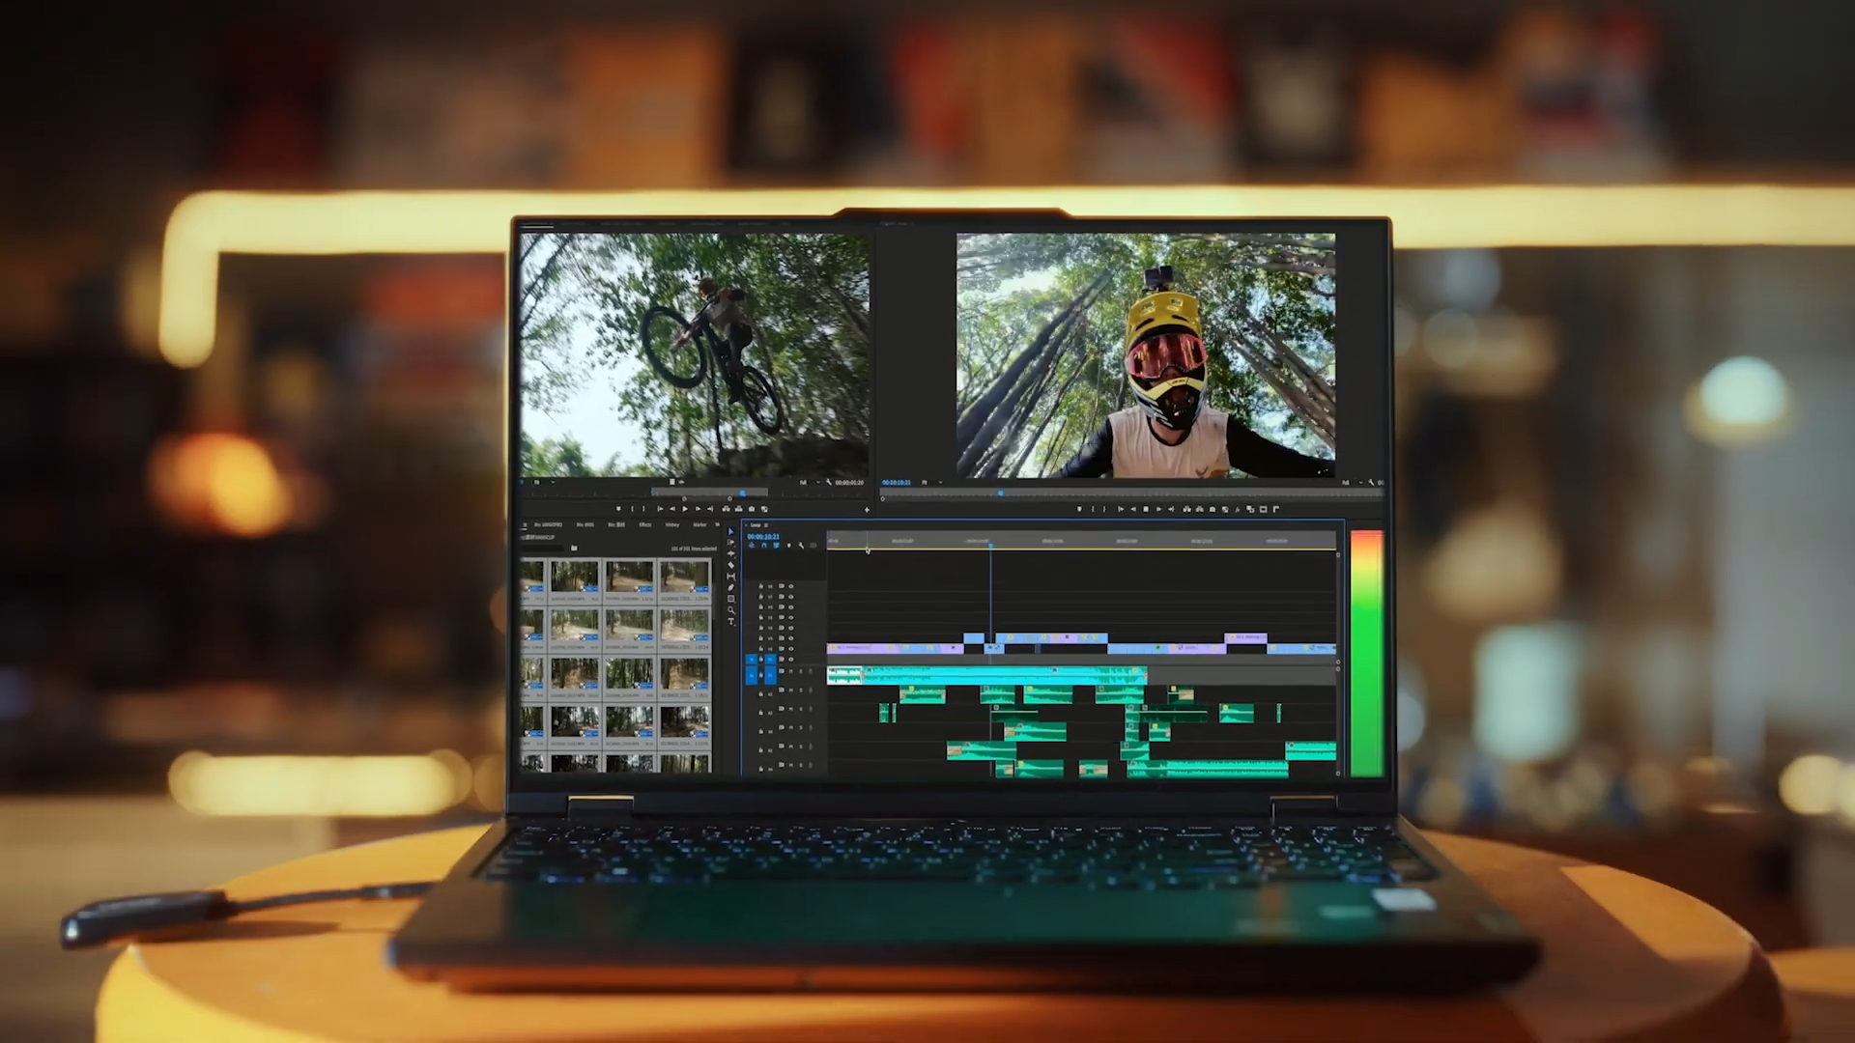Toggle lock on the top video track
This screenshot has height=1043, width=1855.
coord(760,586)
